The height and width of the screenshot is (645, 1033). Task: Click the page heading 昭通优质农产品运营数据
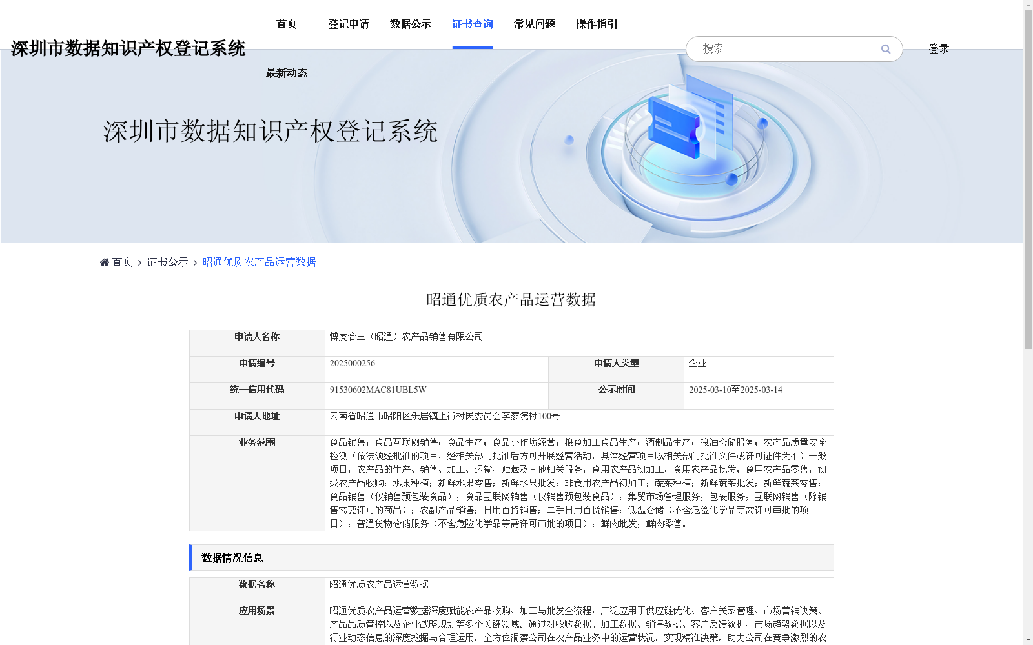point(511,300)
